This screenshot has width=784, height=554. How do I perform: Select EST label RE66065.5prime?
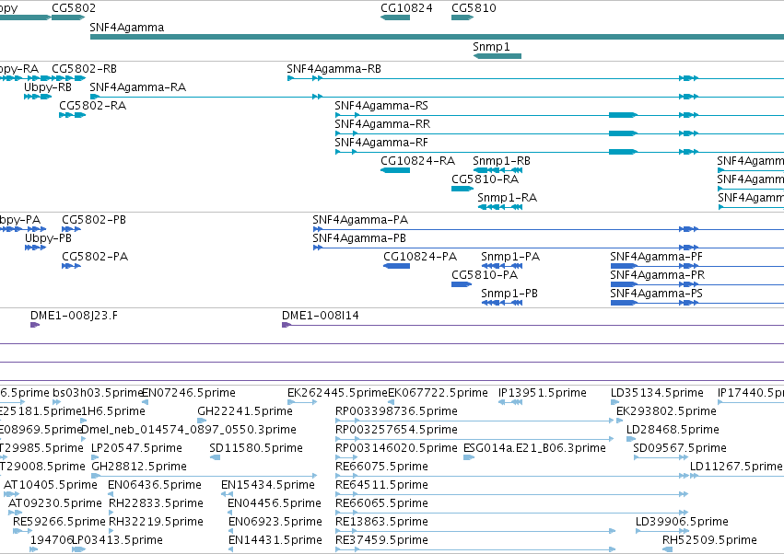coord(382,503)
